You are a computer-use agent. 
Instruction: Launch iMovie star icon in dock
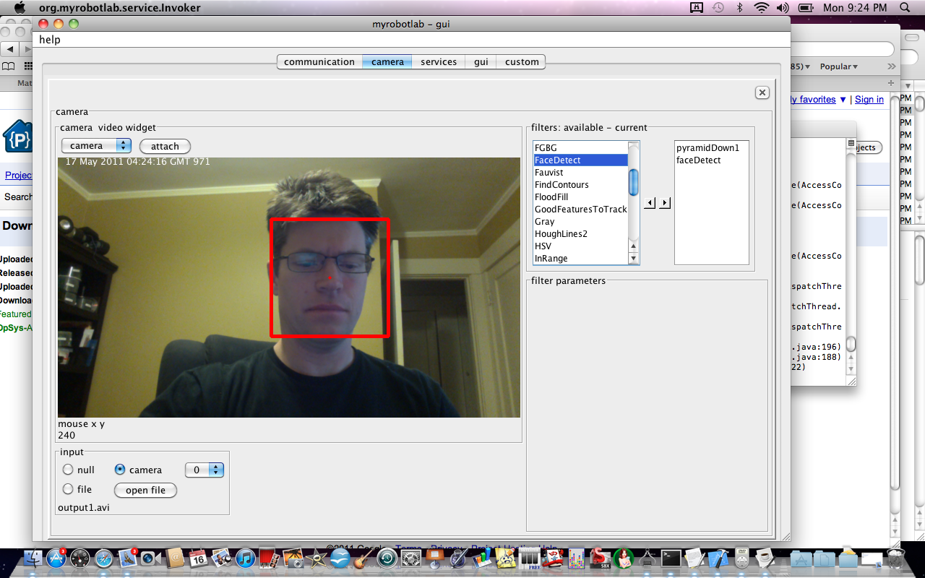pos(317,558)
